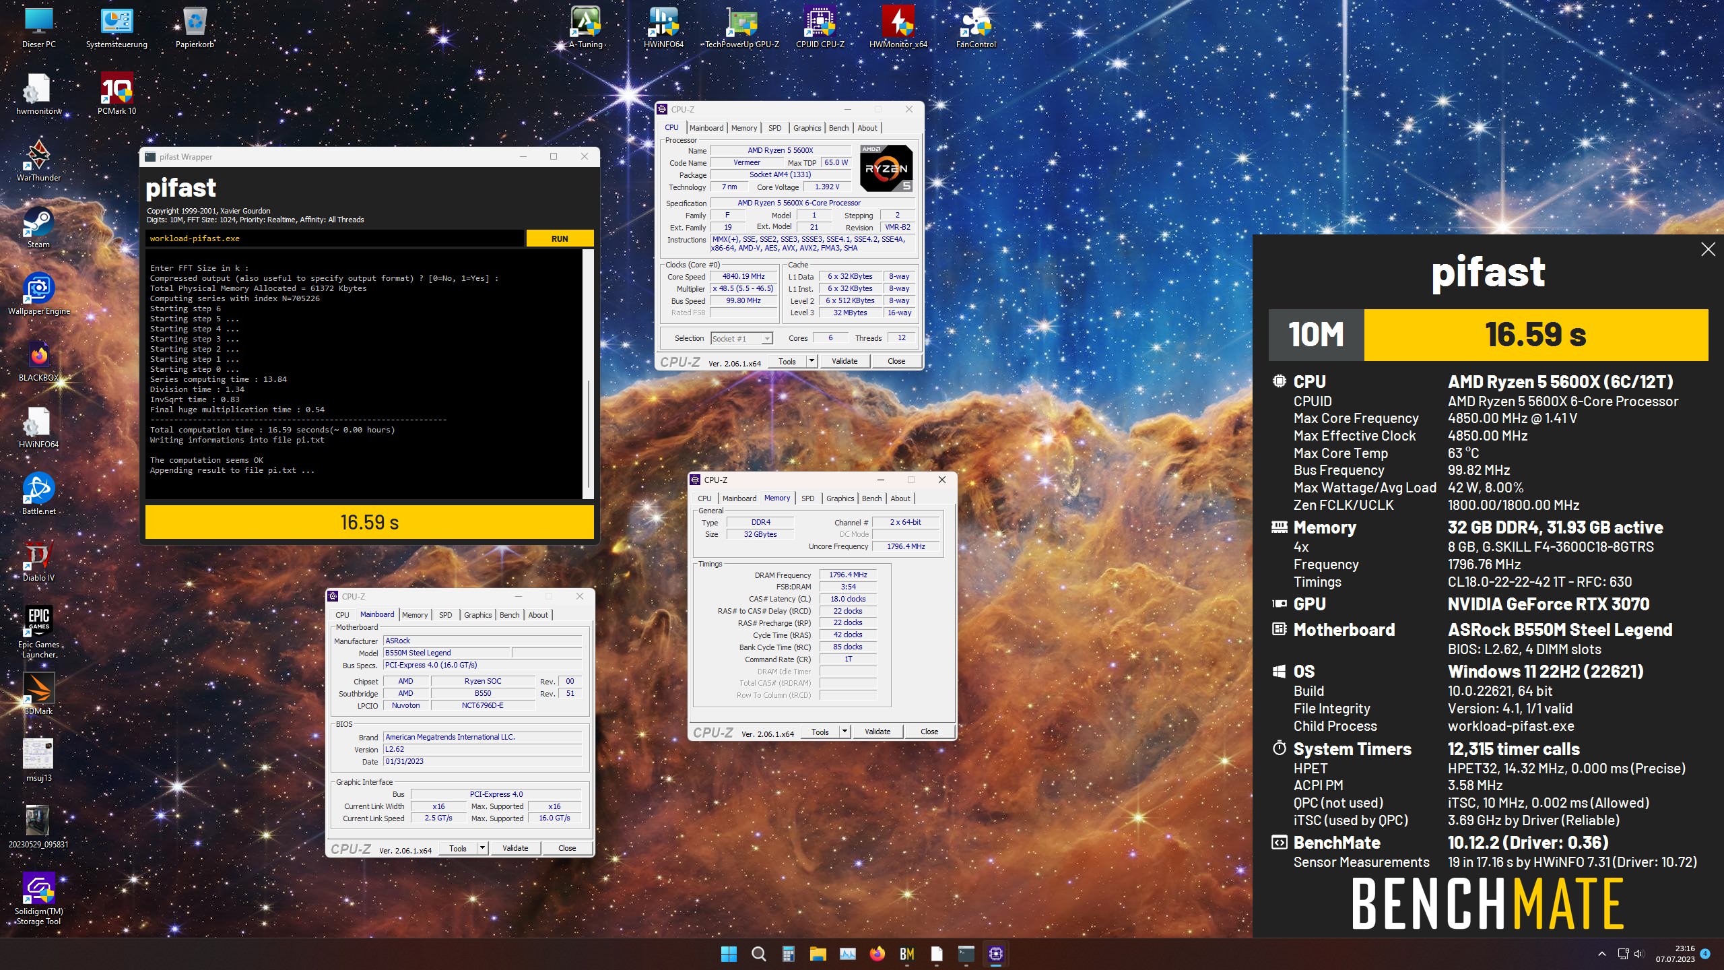Launch WarThunder desktop shortcut
Viewport: 1724px width, 970px height.
pos(38,161)
